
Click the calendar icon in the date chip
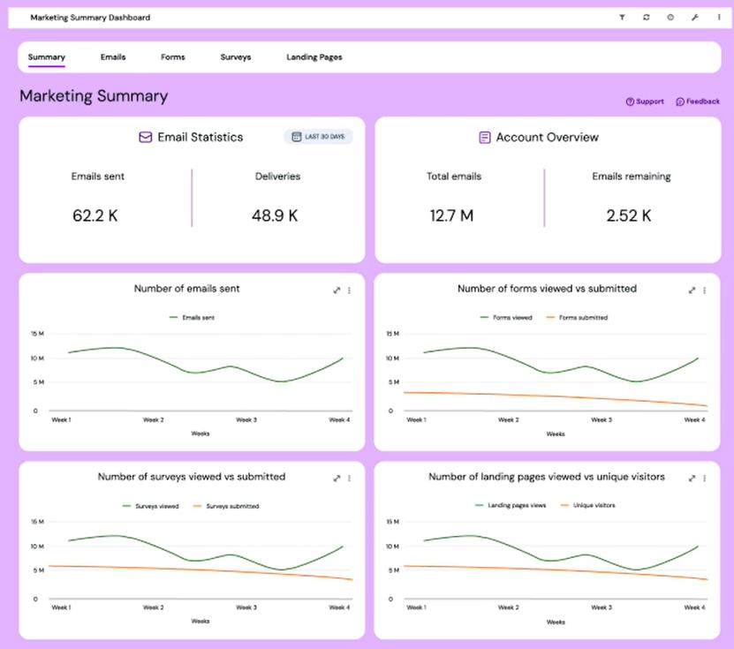(297, 136)
